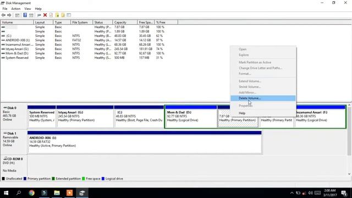
Task: Click the drive toolbar icon before red X
Action: click(39, 15)
